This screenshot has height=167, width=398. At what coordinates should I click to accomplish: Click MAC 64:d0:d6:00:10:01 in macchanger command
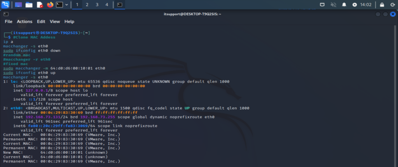click(71, 68)
